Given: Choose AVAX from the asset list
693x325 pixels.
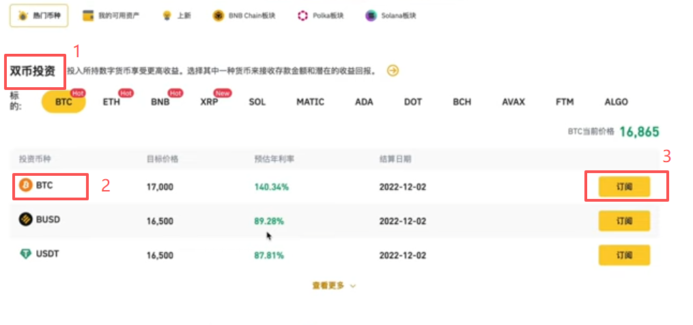Looking at the screenshot, I should tap(513, 102).
